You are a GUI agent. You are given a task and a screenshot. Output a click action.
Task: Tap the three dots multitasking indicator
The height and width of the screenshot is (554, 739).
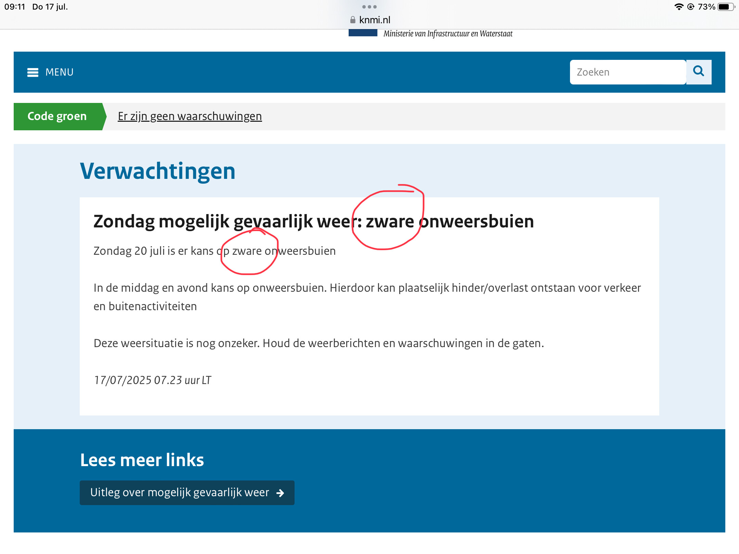pos(369,7)
